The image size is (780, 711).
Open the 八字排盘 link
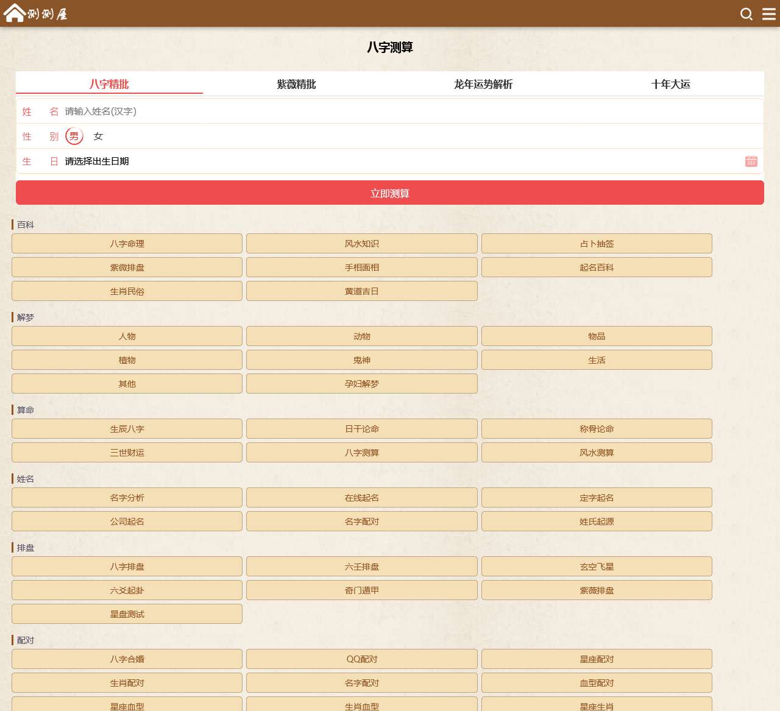pyautogui.click(x=127, y=567)
